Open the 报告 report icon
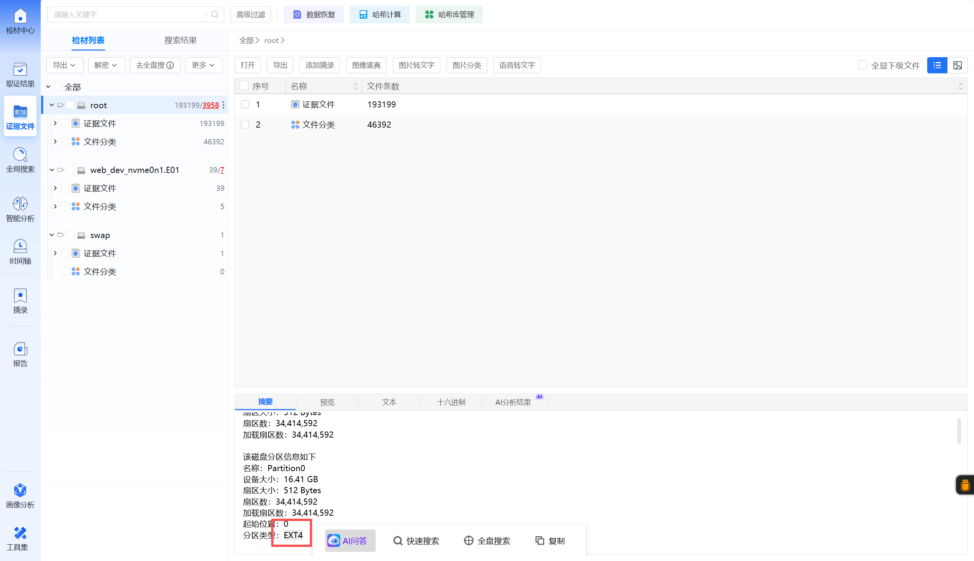This screenshot has width=974, height=561. click(x=20, y=355)
